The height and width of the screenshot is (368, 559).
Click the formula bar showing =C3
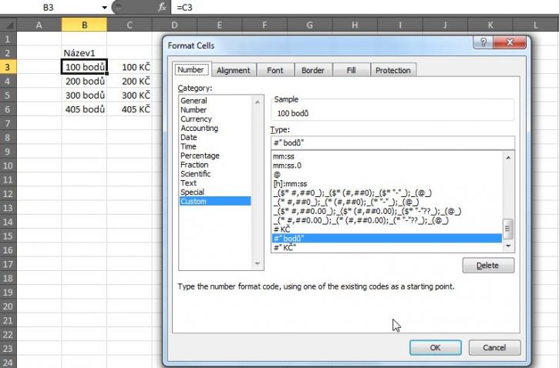pyautogui.click(x=365, y=8)
